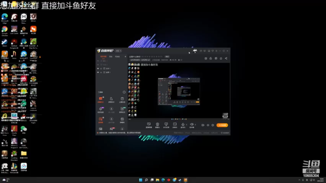Add camera source in bottom toolbar
This screenshot has height=183, width=326.
(x=157, y=125)
